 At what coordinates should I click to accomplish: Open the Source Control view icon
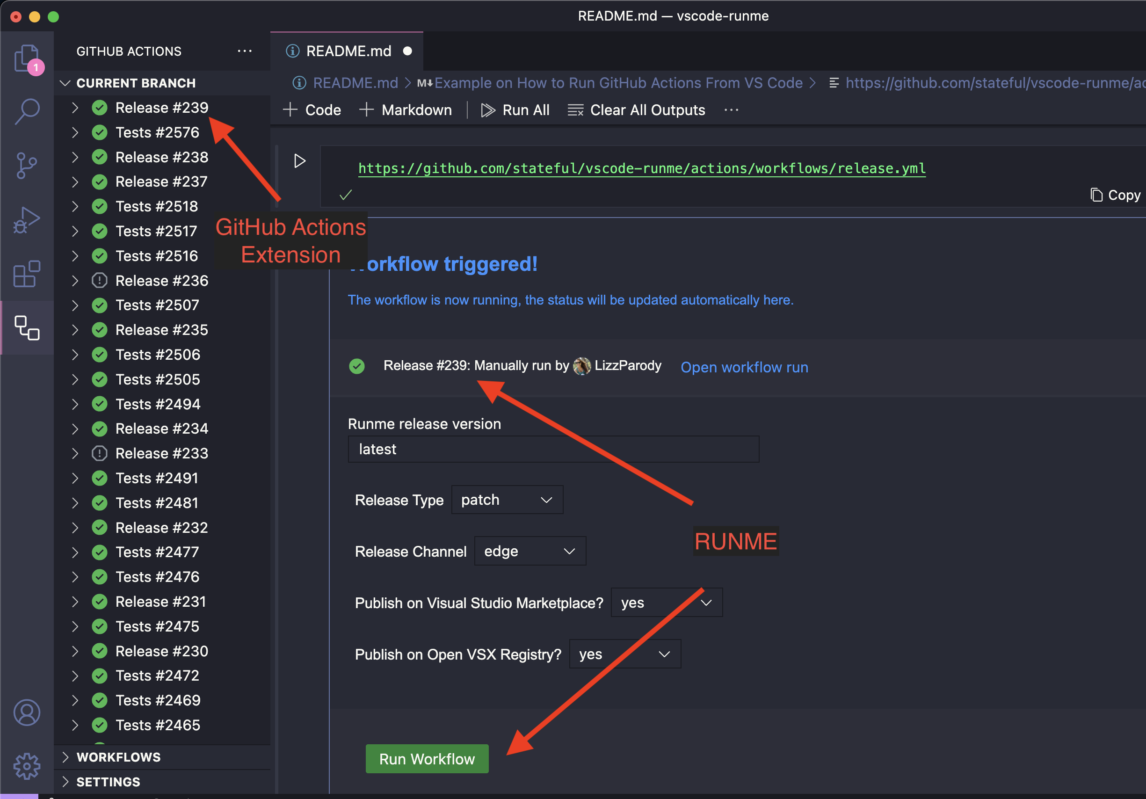(x=27, y=166)
